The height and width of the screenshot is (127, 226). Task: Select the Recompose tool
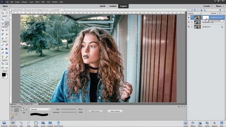(7, 64)
